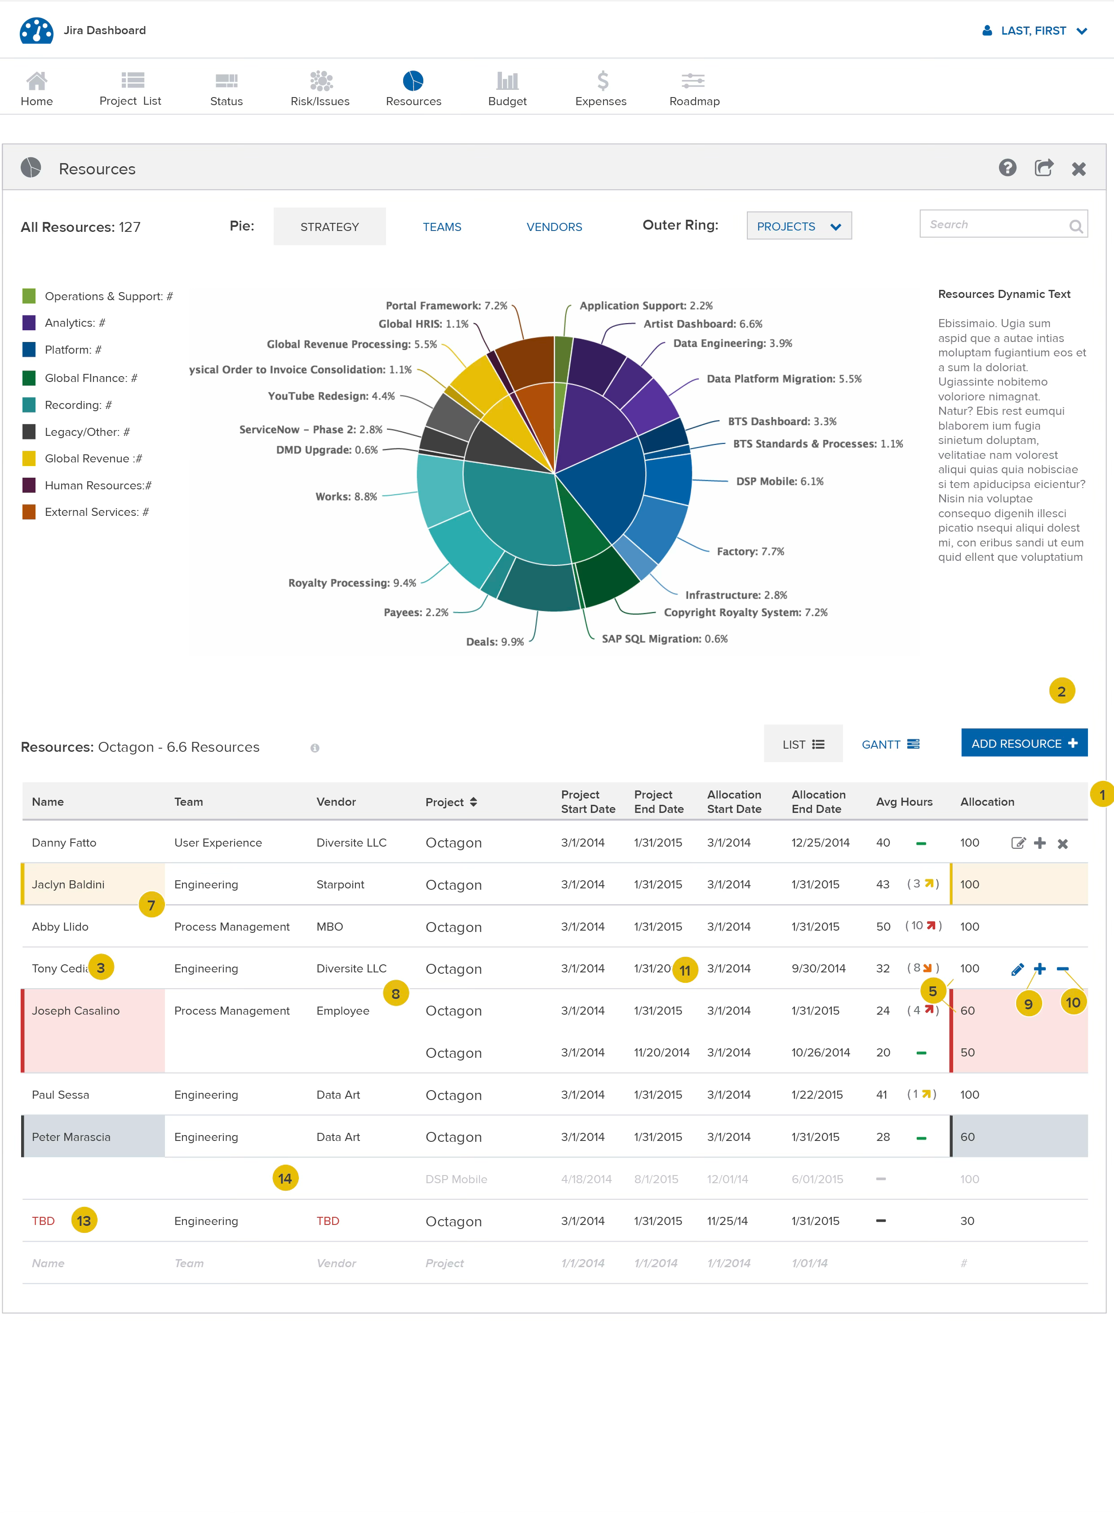The width and height of the screenshot is (1114, 1513).
Task: Click the Analytics purple legend swatch
Action: pos(29,323)
